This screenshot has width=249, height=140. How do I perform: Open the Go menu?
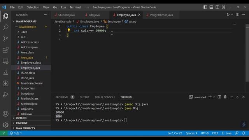[55, 7]
